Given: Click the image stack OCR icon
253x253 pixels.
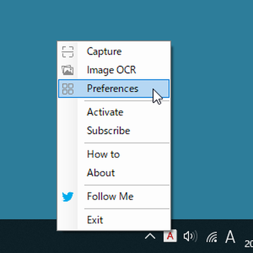Looking at the screenshot, I should pos(67,70).
